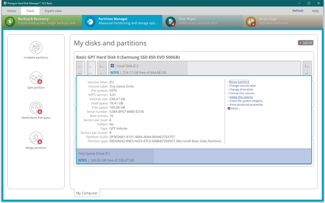This screenshot has width=325, height=203.
Task: Click the Used space 78.41 GB value
Action: tap(116, 103)
